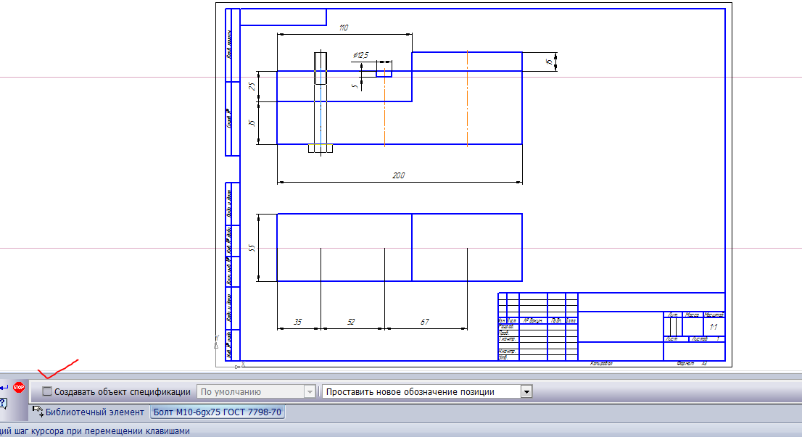Click the '55' vertical dimension text

252,249
